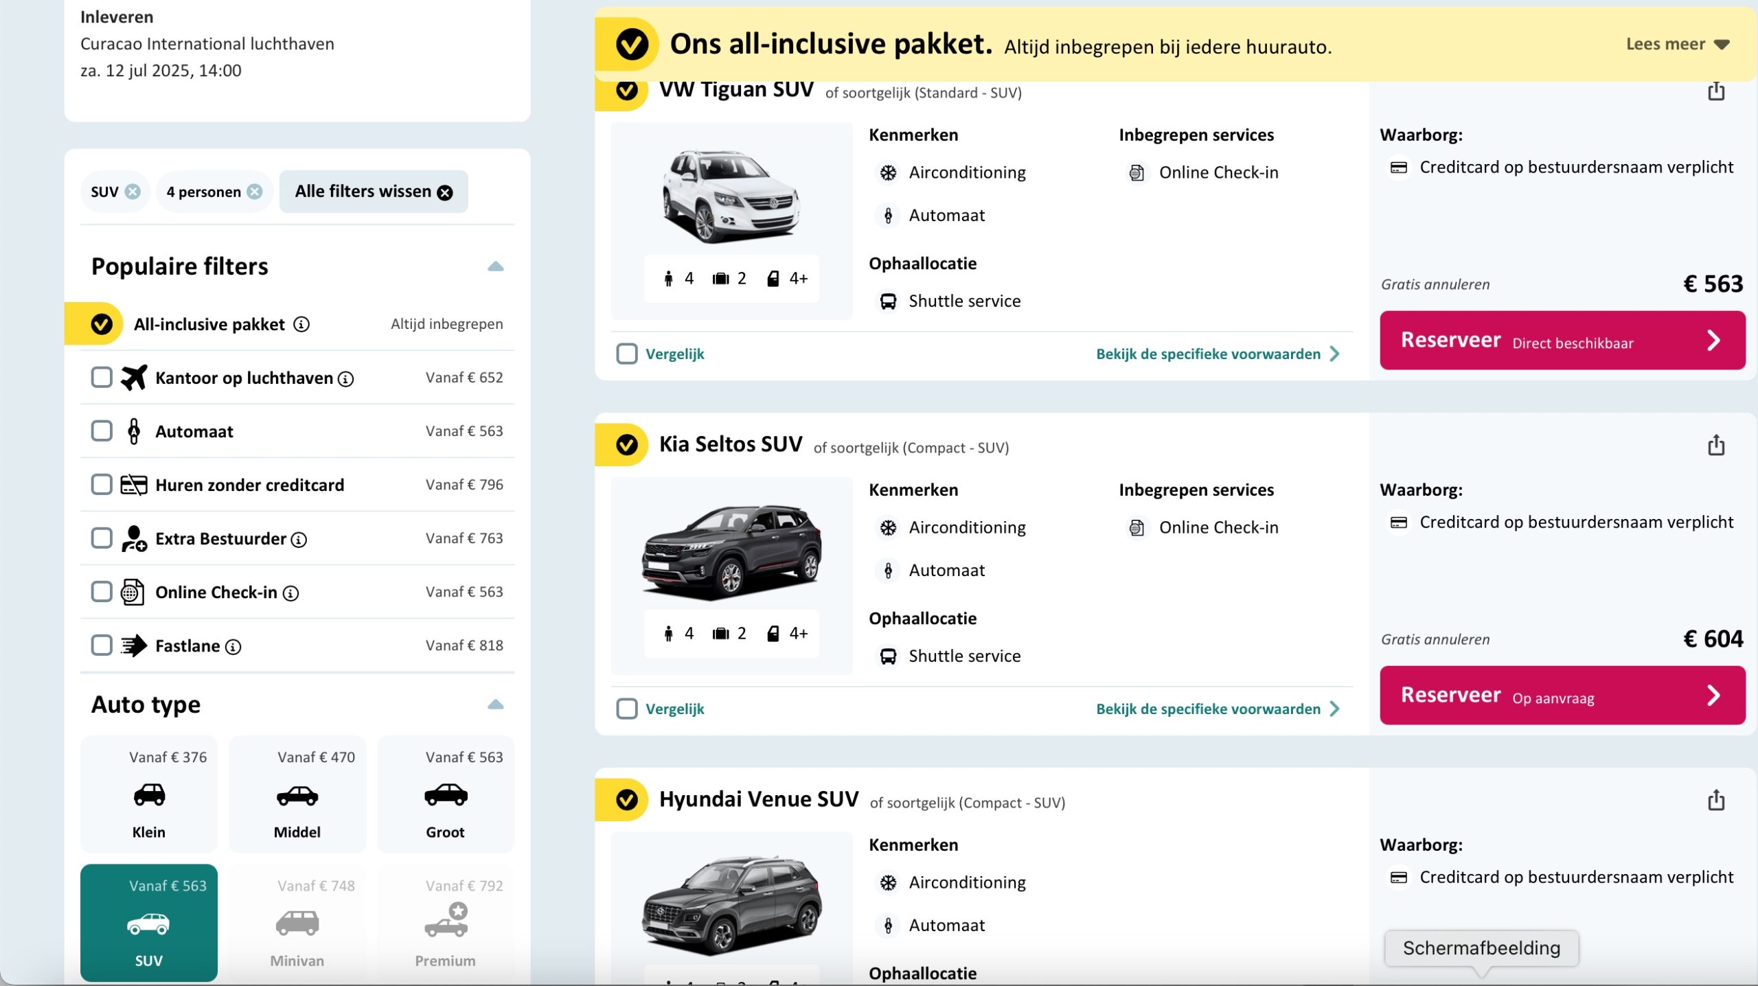This screenshot has width=1758, height=986.
Task: Select the Klein car type tile
Action: (149, 794)
